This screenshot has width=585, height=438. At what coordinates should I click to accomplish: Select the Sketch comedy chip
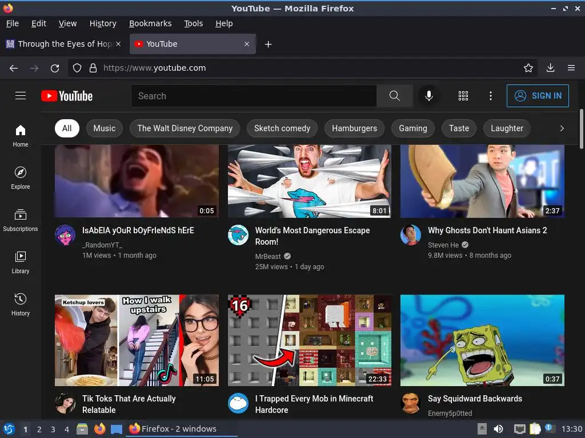tap(282, 128)
